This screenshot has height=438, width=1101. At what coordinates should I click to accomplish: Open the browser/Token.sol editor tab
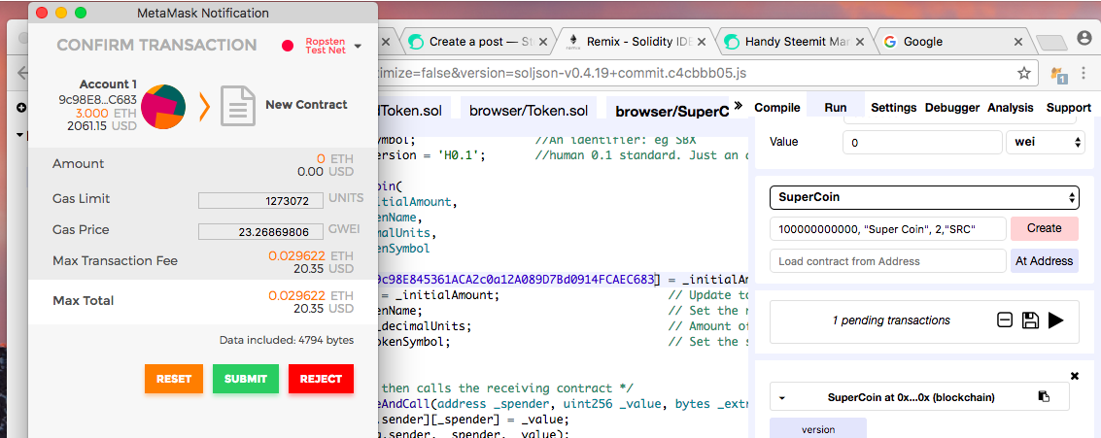(528, 110)
